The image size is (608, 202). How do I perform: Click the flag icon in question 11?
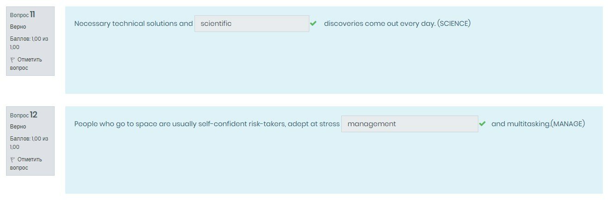click(x=13, y=60)
